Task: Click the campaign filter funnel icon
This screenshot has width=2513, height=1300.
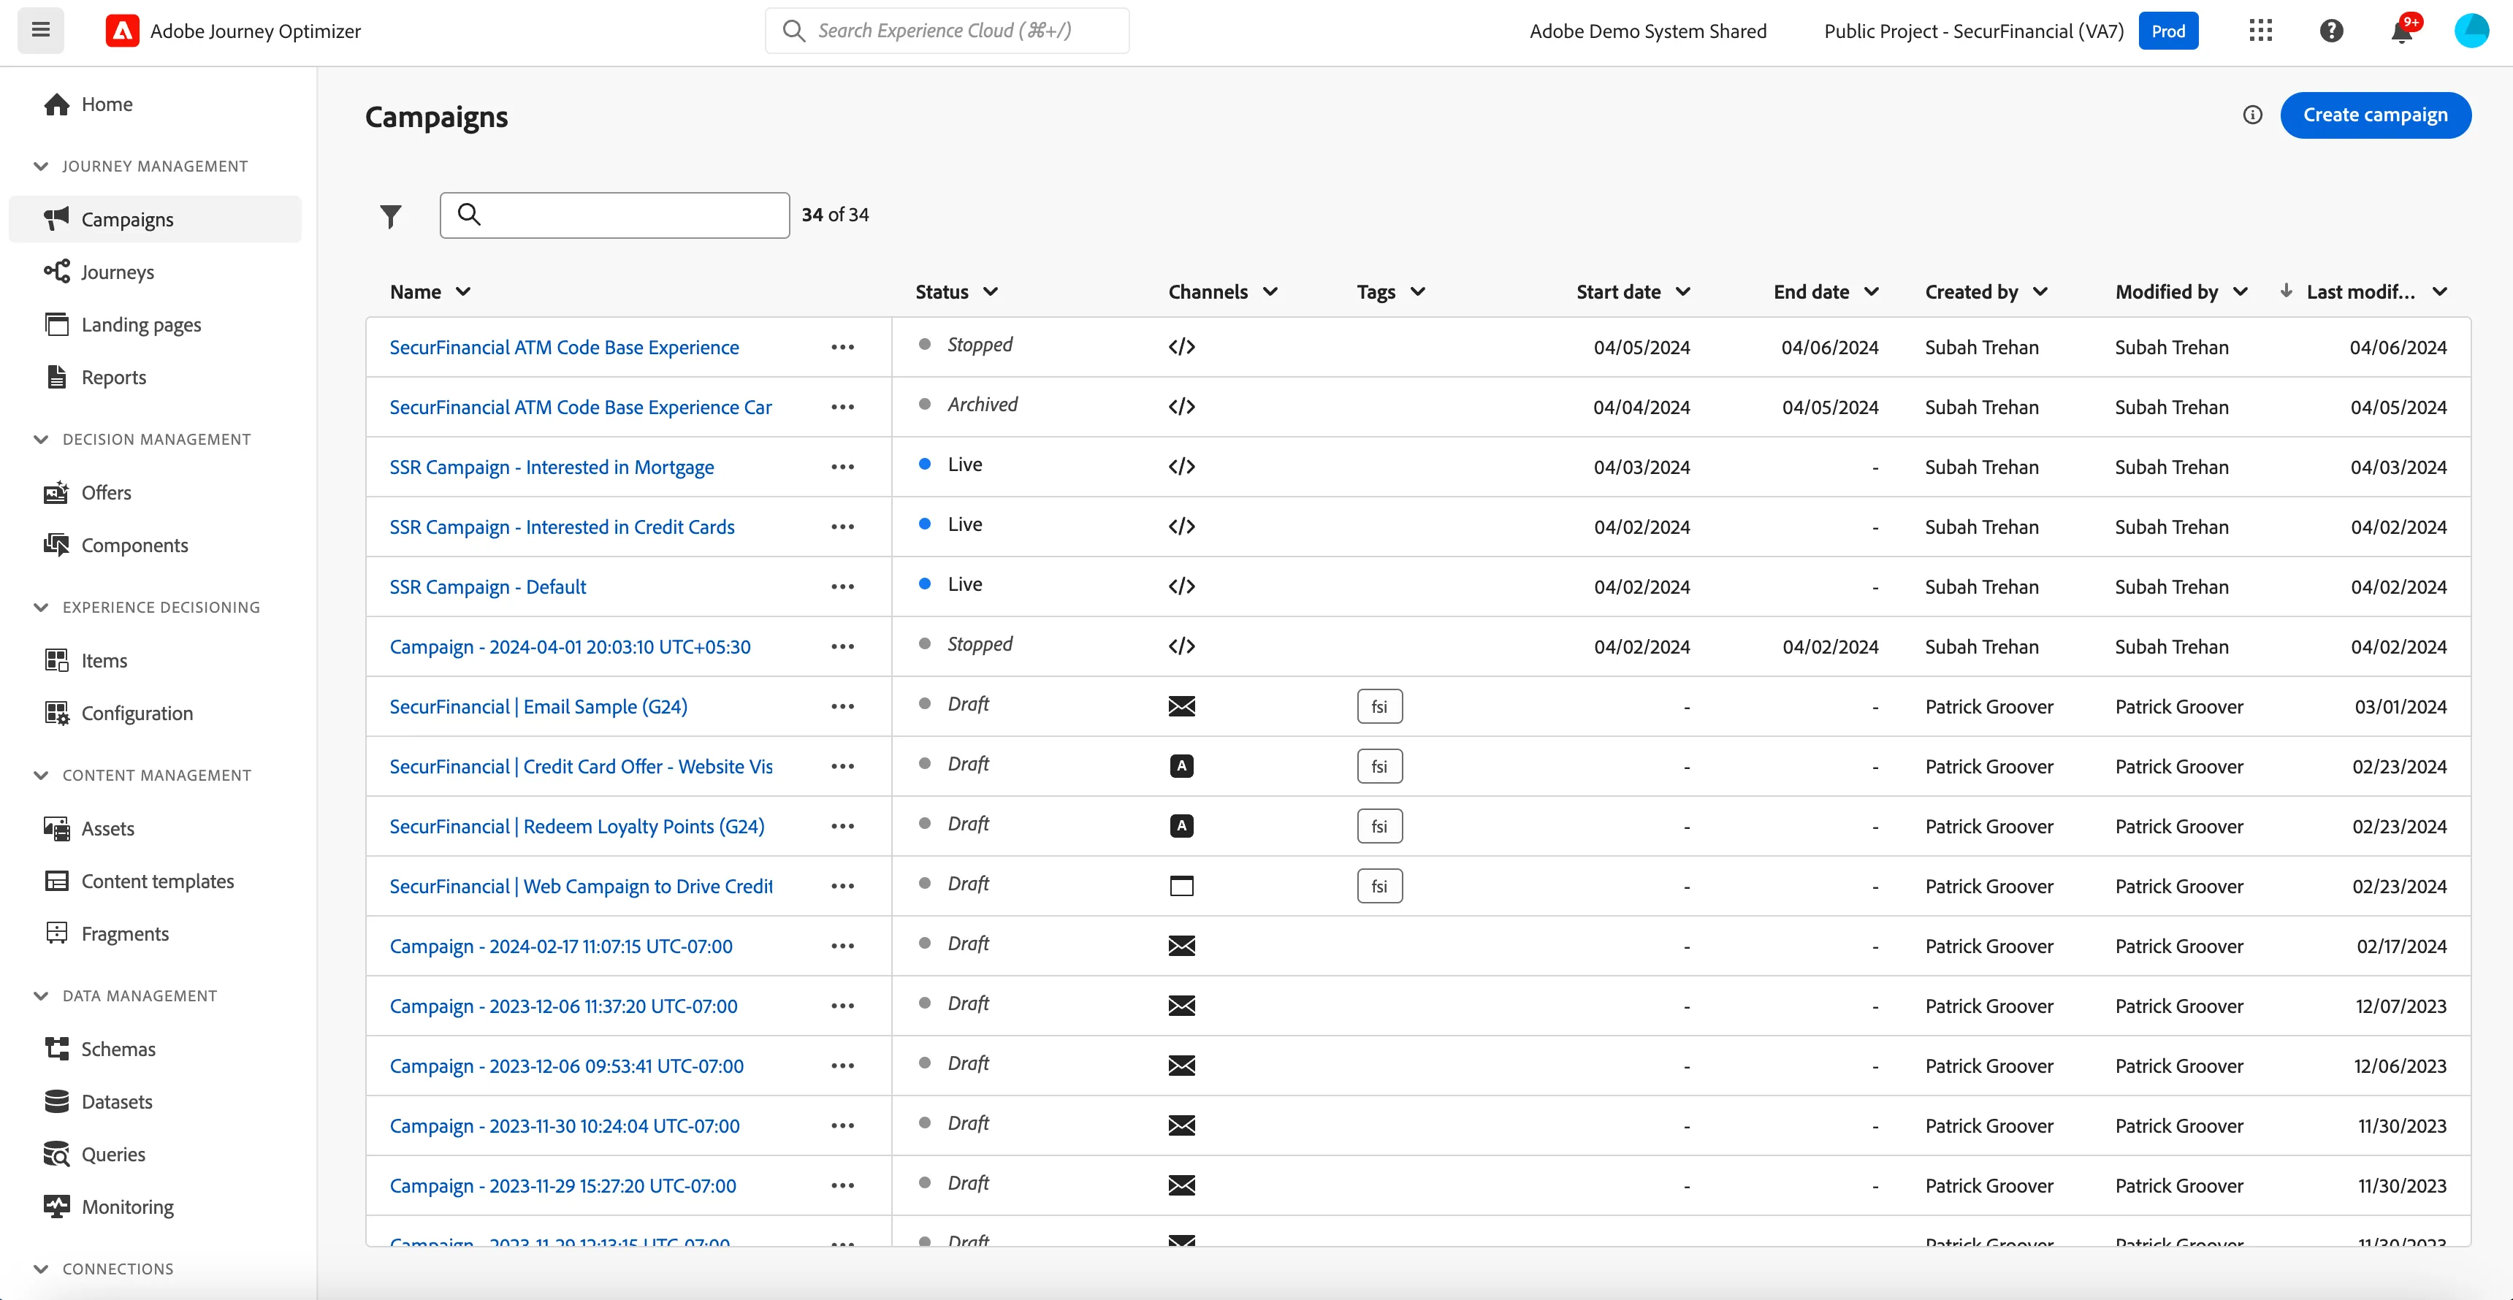Action: 390,215
